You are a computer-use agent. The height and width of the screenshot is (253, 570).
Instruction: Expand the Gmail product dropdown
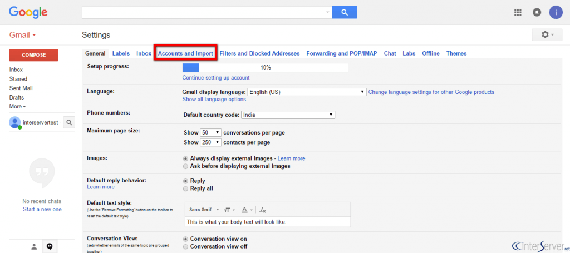click(x=22, y=35)
